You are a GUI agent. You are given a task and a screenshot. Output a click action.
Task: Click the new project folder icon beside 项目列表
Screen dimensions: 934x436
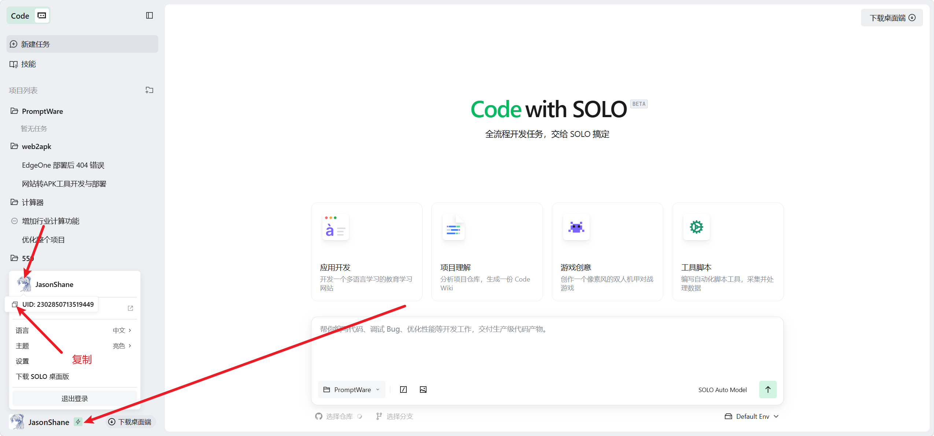149,90
